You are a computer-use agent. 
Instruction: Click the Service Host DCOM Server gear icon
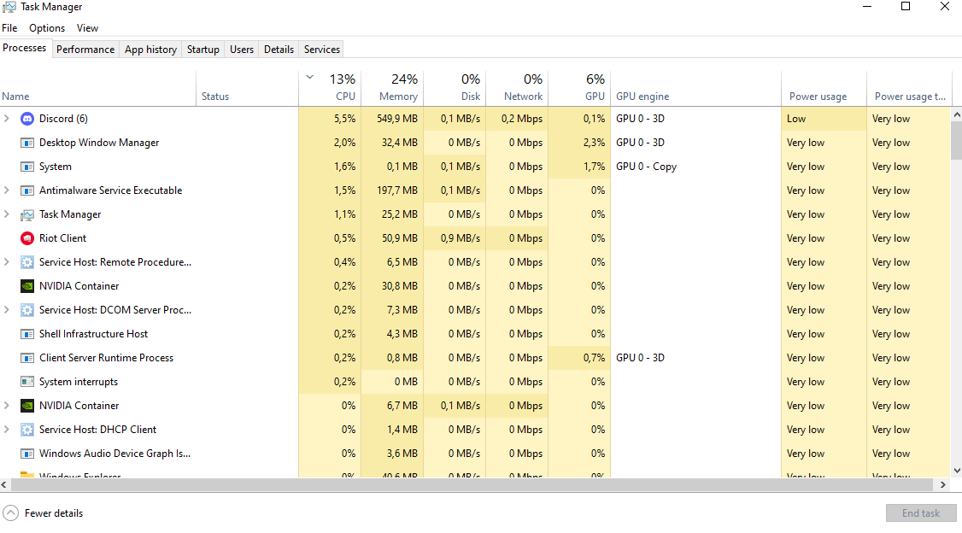[27, 310]
